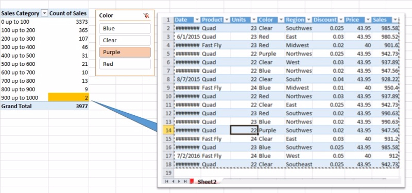The height and width of the screenshot is (193, 412).
Task: Open the Date column filter dropdown
Action: [197, 20]
